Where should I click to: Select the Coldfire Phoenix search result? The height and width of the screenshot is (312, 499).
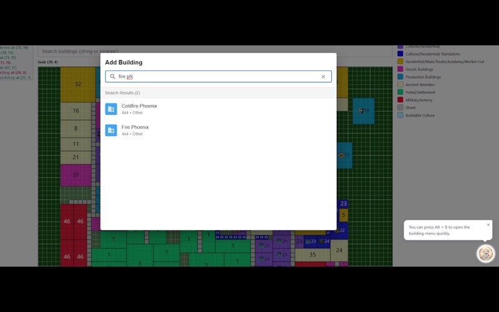point(218,109)
